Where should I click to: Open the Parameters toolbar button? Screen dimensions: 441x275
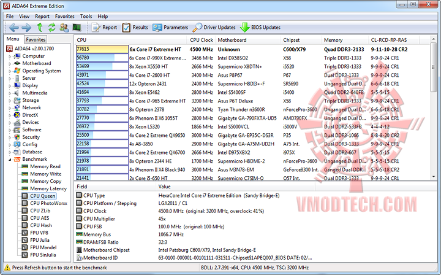[x=170, y=28]
